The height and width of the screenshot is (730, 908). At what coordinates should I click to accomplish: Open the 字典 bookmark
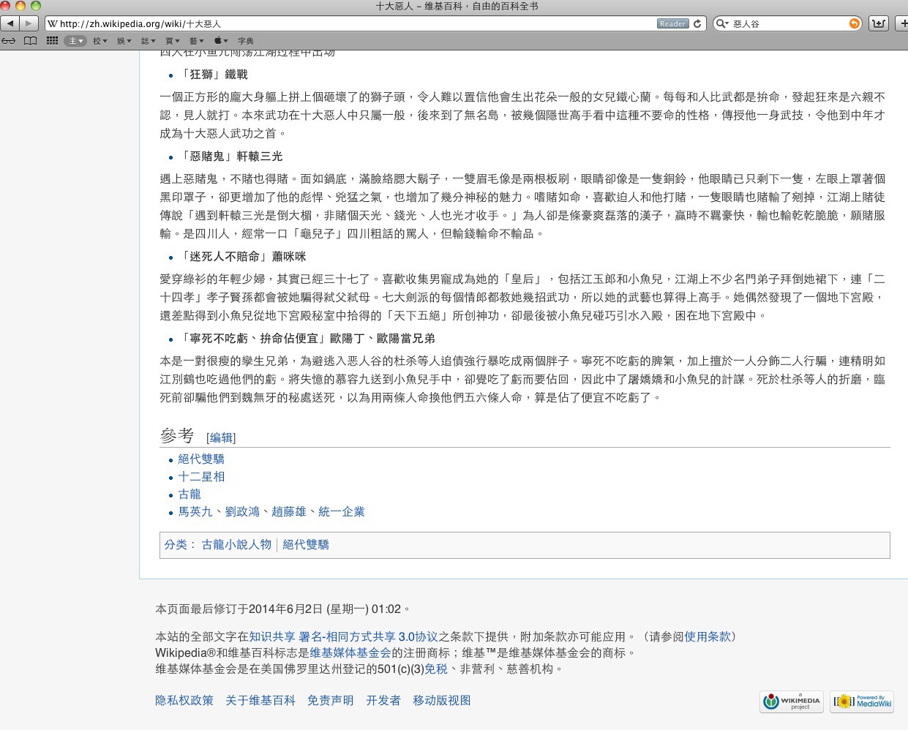246,41
